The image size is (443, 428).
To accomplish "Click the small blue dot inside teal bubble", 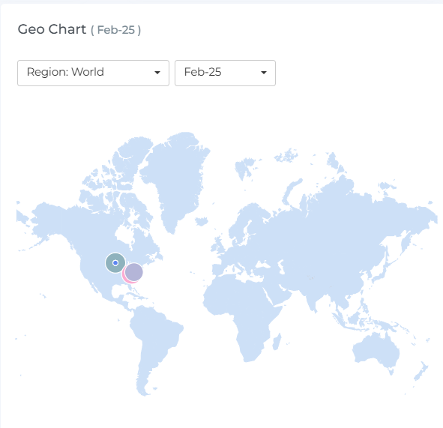I will (115, 263).
